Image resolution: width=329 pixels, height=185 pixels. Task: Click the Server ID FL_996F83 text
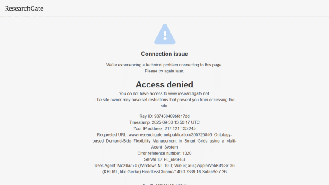[x=164, y=159]
